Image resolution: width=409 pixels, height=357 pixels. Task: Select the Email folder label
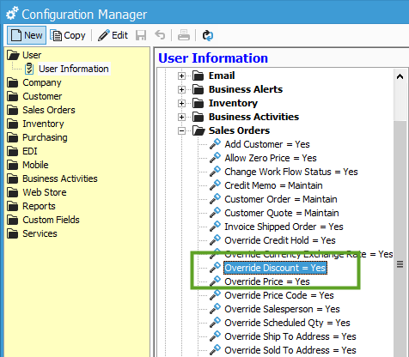point(222,76)
